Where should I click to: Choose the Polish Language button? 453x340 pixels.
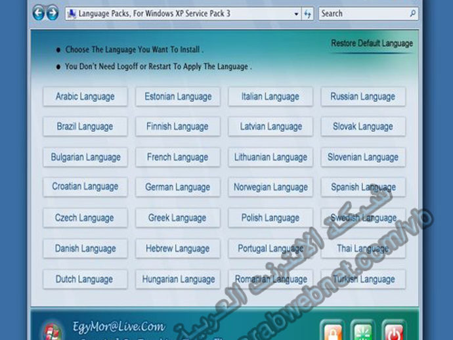(270, 218)
